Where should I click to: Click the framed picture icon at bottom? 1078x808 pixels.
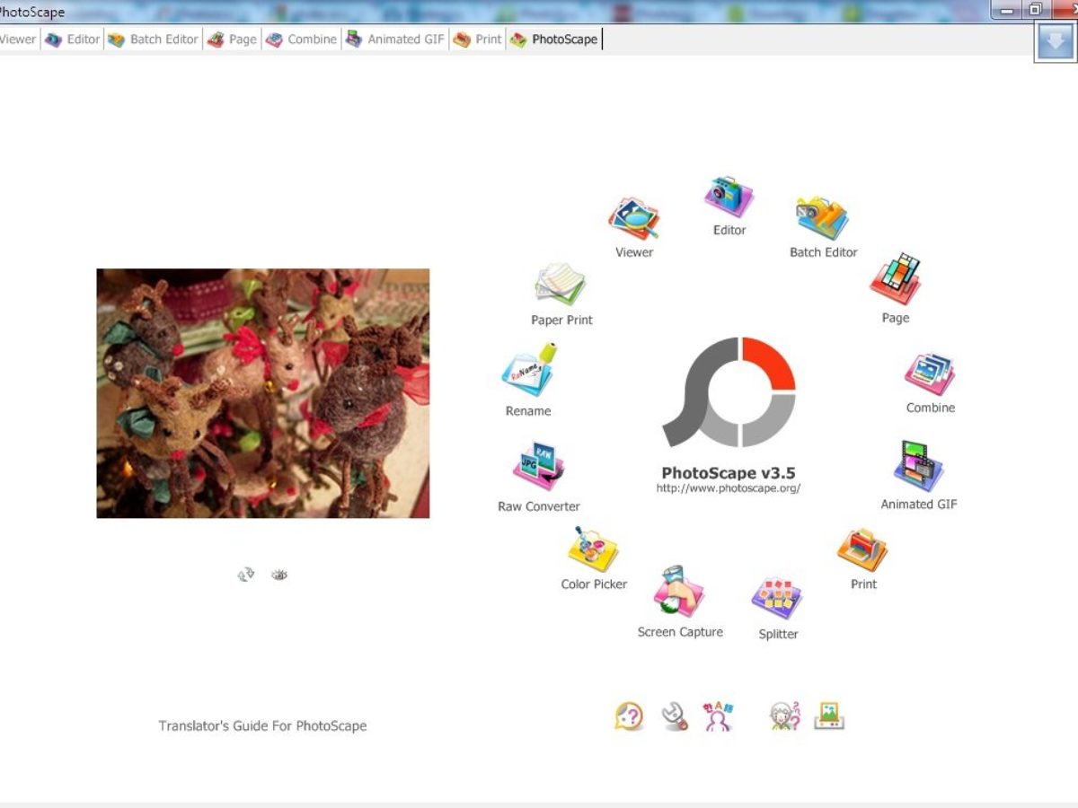pos(830,716)
